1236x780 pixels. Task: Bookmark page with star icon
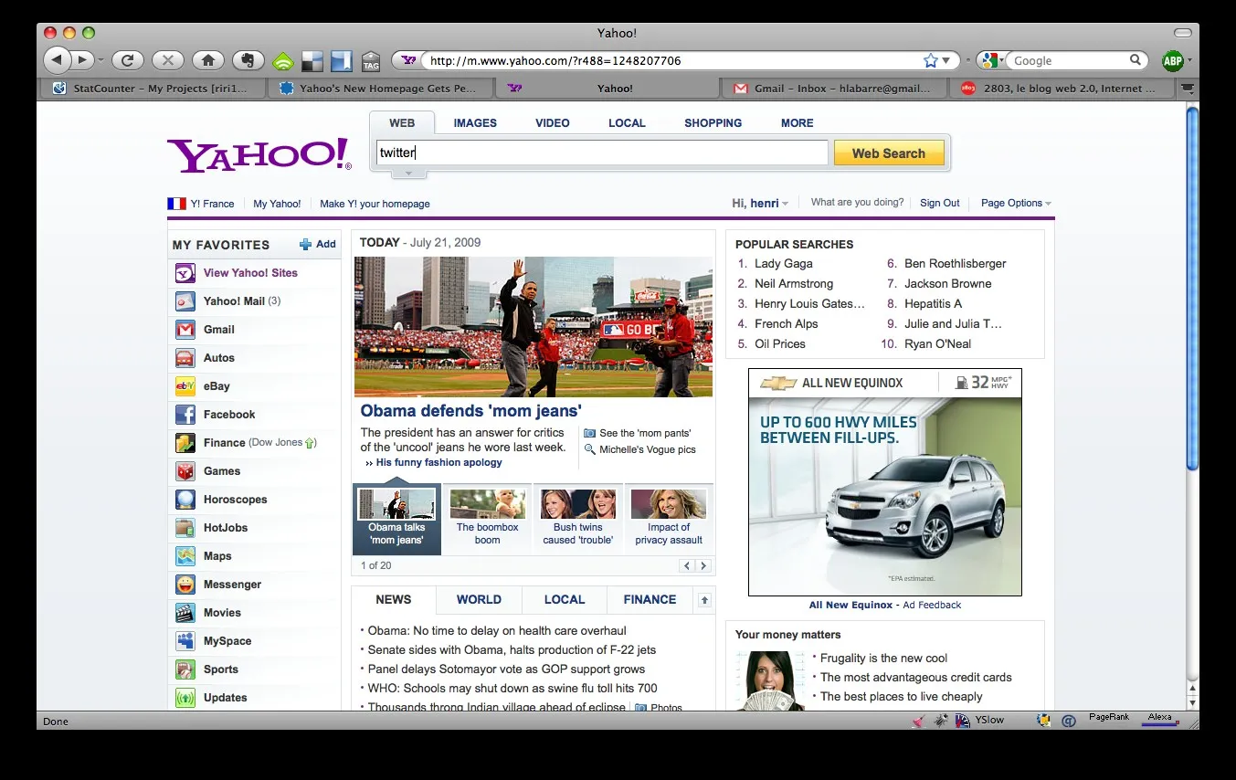[x=930, y=60]
